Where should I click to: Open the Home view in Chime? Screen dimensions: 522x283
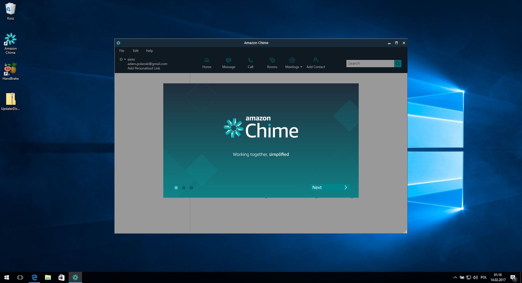coord(207,63)
